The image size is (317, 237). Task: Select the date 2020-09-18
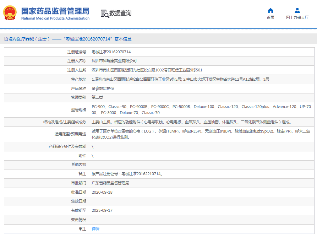point(102,192)
